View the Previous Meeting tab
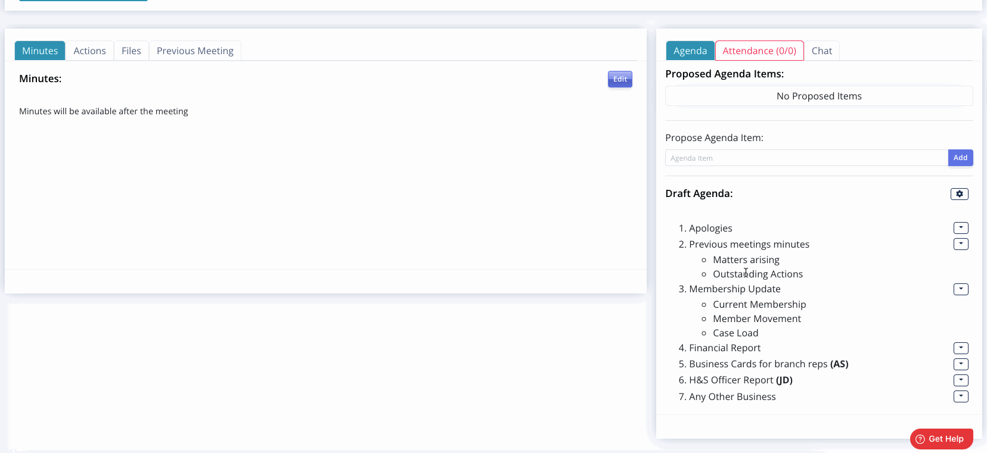 point(195,51)
